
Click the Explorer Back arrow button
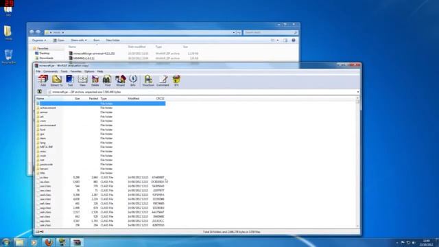pyautogui.click(x=32, y=32)
